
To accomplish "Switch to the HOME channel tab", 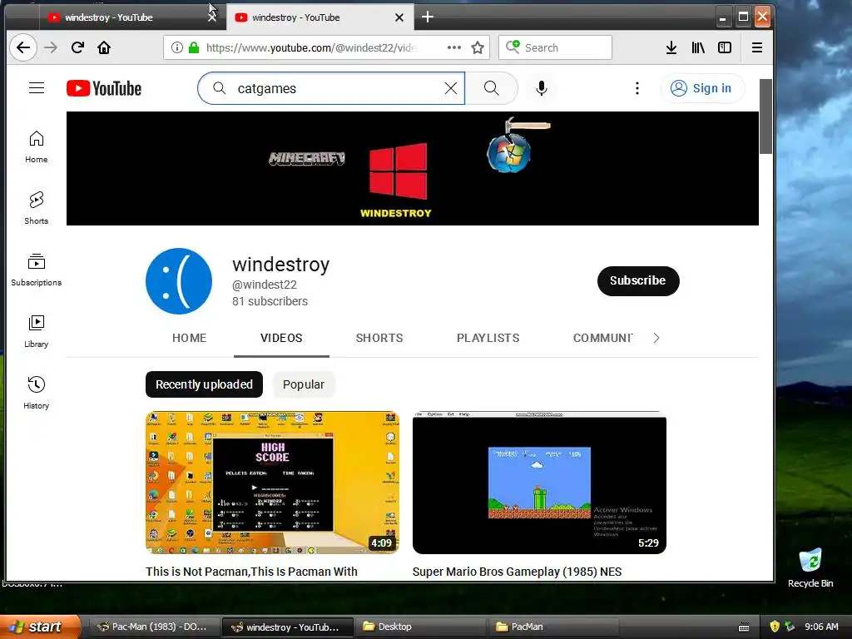I will coord(189,338).
